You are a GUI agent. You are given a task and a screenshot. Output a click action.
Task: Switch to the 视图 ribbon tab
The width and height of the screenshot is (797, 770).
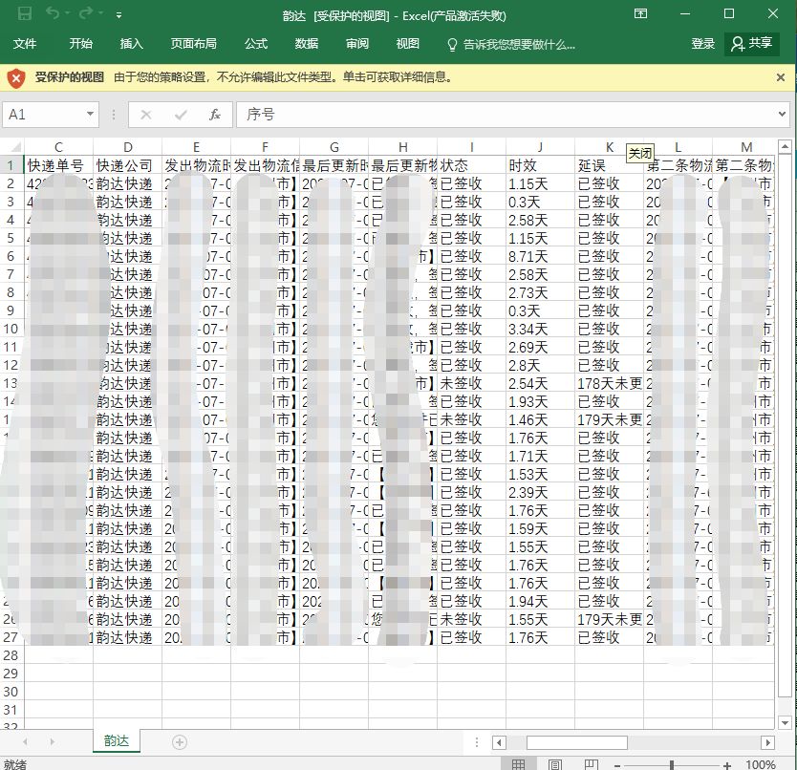point(408,44)
